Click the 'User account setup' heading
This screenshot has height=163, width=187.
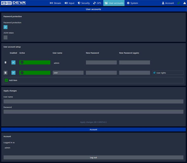[x=12, y=47]
